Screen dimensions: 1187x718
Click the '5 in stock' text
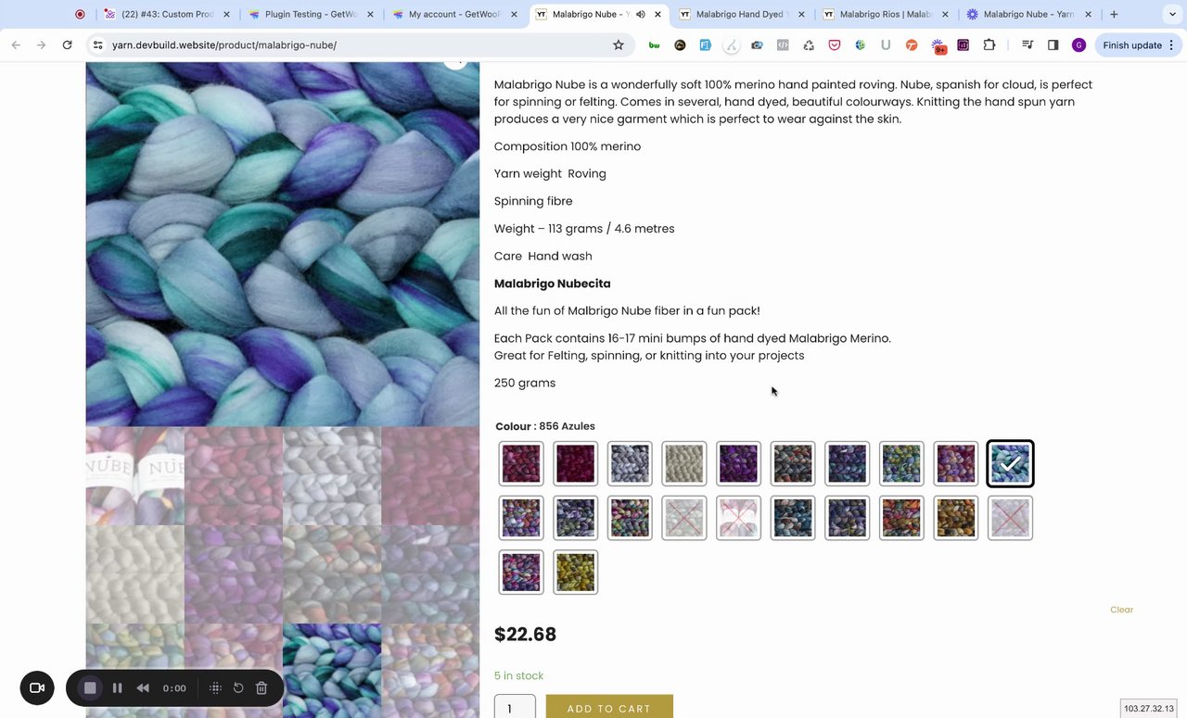click(x=519, y=676)
